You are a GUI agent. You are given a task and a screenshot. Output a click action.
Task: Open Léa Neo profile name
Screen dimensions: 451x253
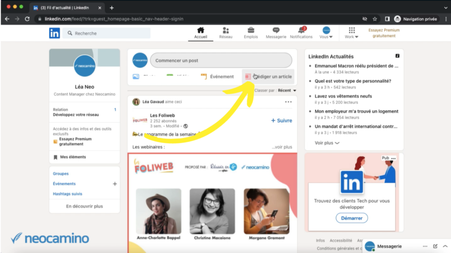(84, 87)
